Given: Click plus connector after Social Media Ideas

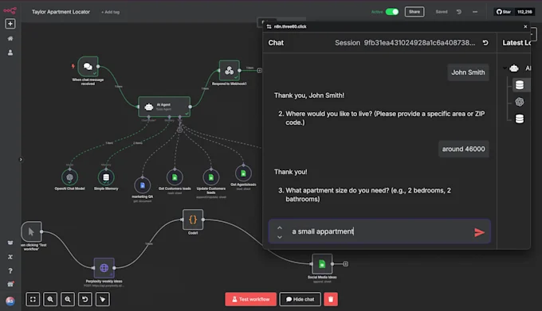Looking at the screenshot, I should [345, 264].
